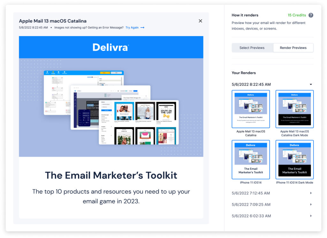Click the 'iPhone 11 iOS14 Dark Mode' caption
327x238 pixels.
[294, 183]
